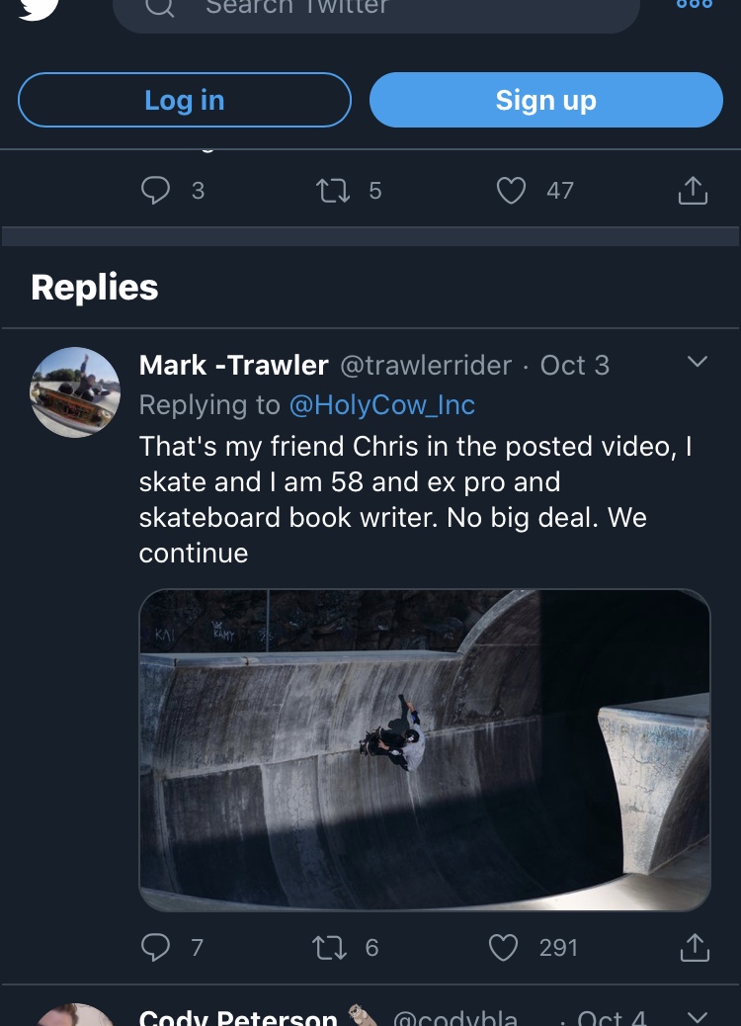Screen dimensions: 741x1026
Task: Focus the Search Twitter field
Action: [395, 9]
